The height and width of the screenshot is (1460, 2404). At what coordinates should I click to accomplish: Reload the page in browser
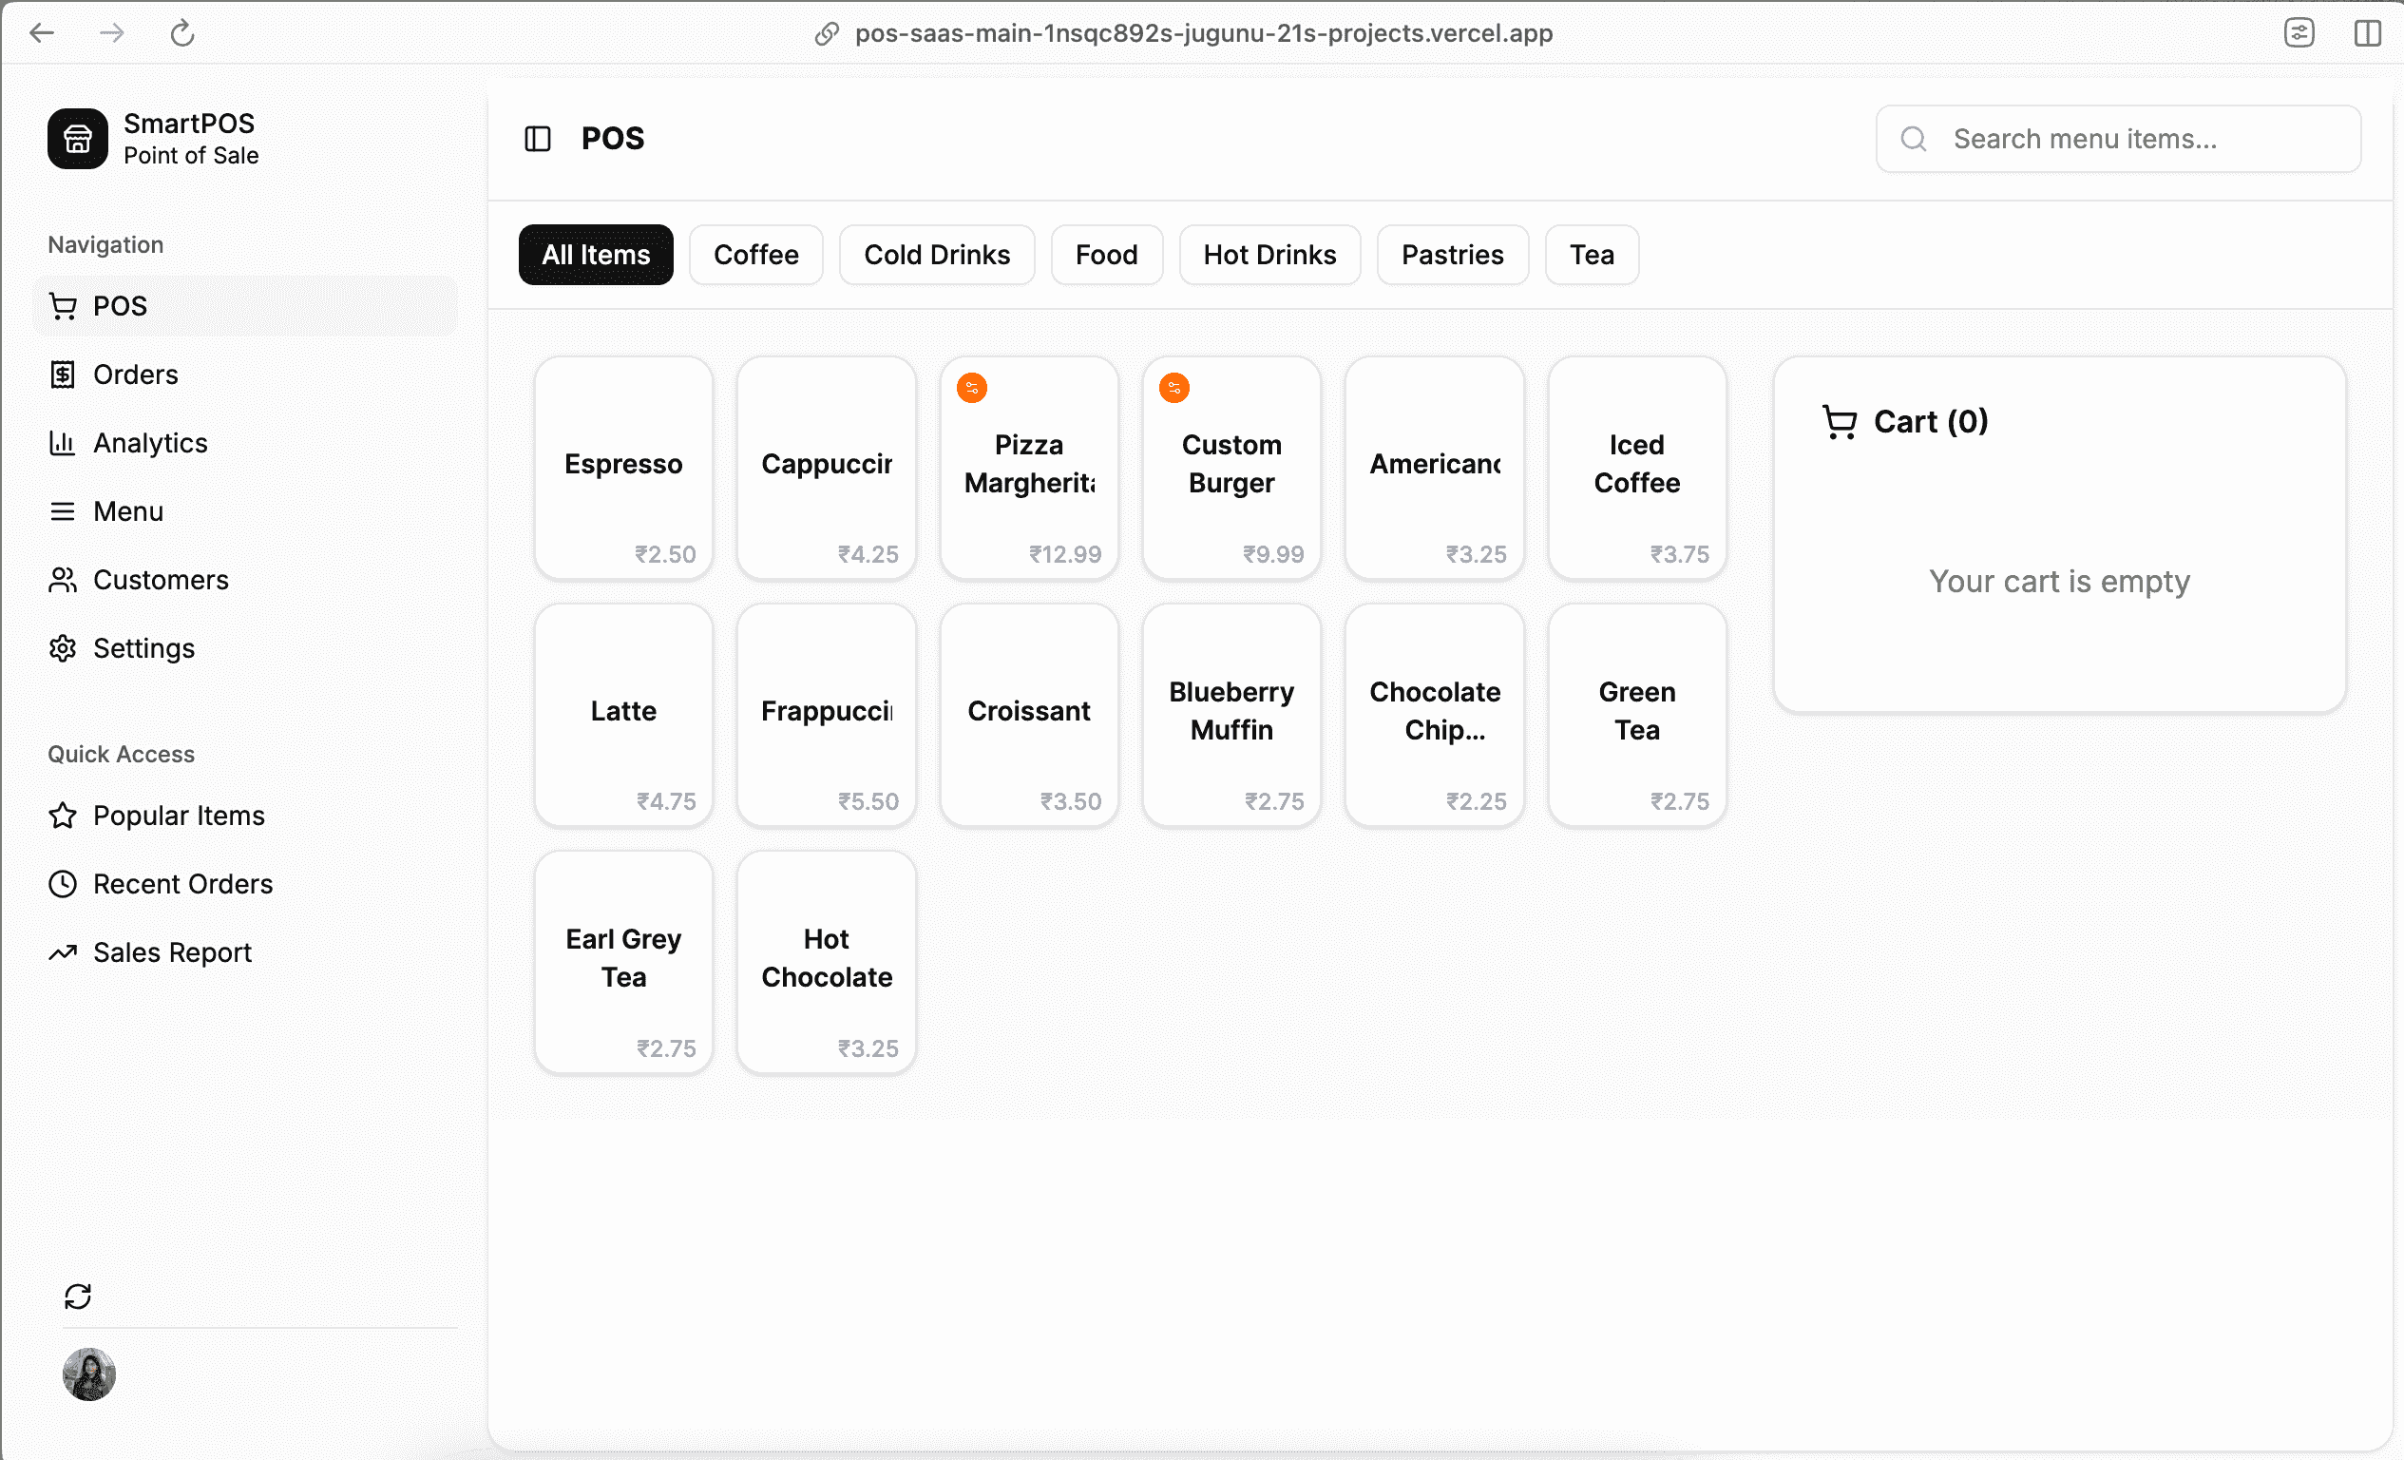pos(182,33)
